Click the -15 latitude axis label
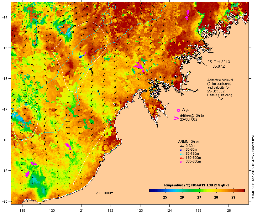257x213 pixels. click(x=4, y=48)
